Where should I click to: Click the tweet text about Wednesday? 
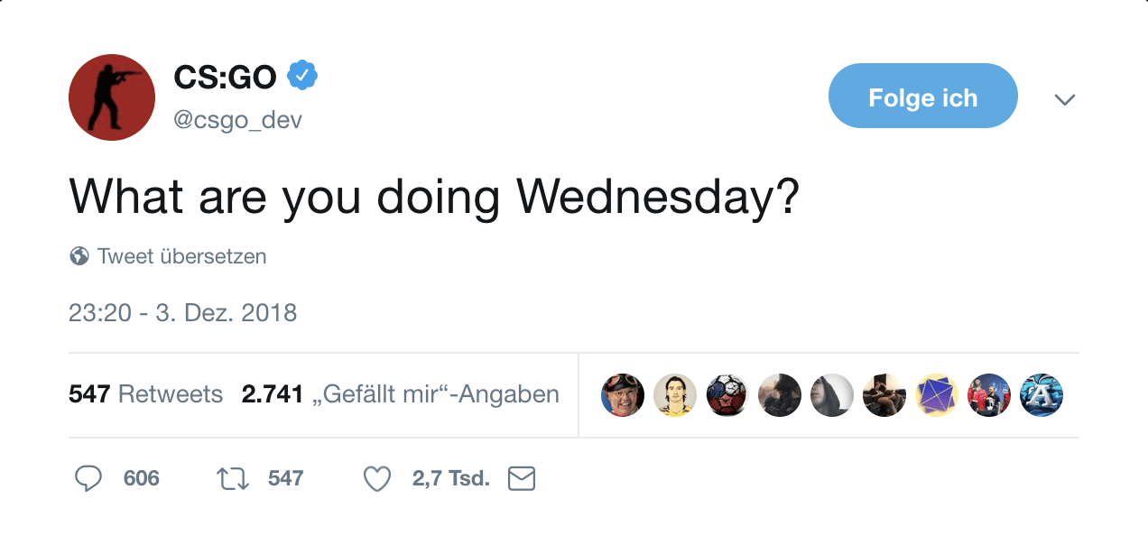point(434,196)
